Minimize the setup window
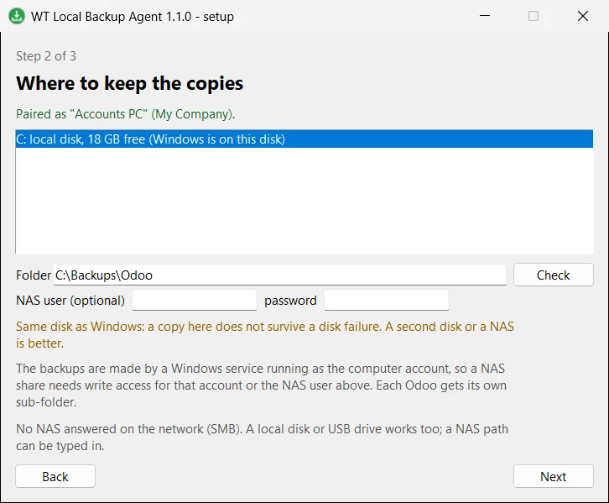Viewport: 609px width, 503px height. [x=485, y=16]
